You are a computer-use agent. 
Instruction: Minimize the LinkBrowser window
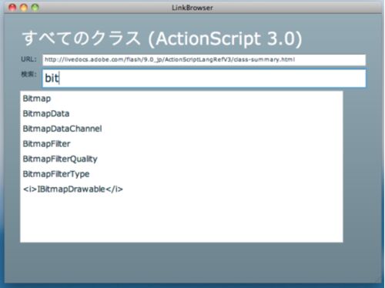tap(24, 8)
